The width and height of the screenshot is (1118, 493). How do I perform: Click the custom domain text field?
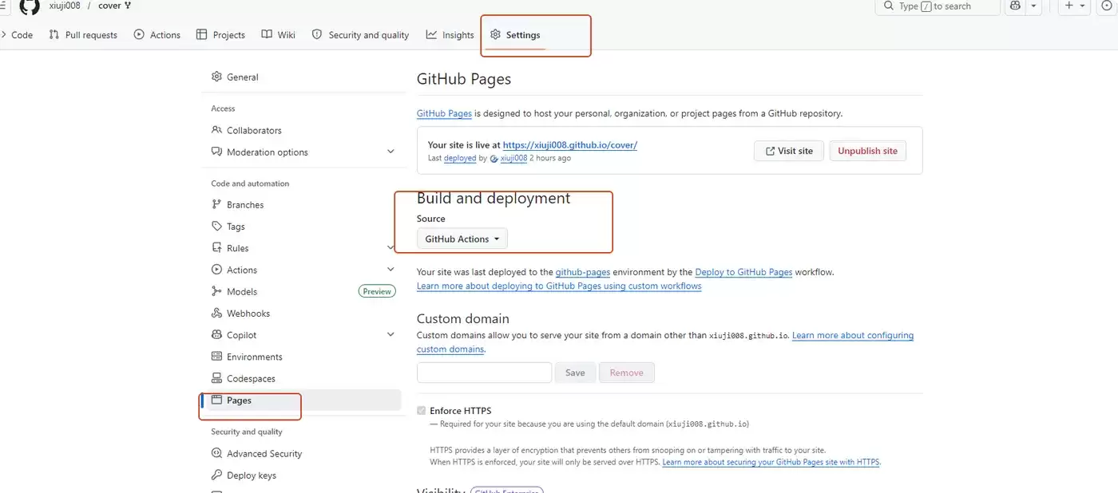pos(484,373)
